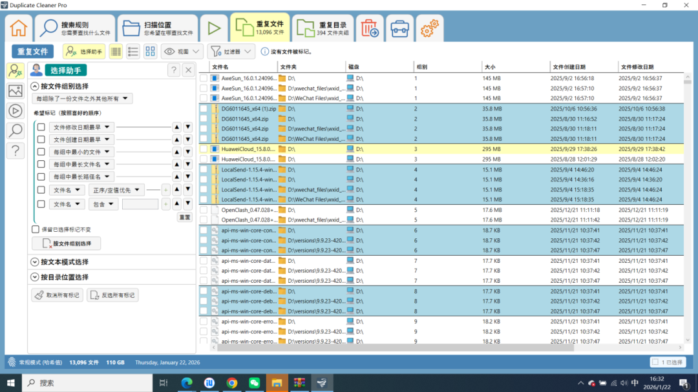Viewport: 698px width, 392px height.
Task: Open the file removal trash icon
Action: [370, 28]
